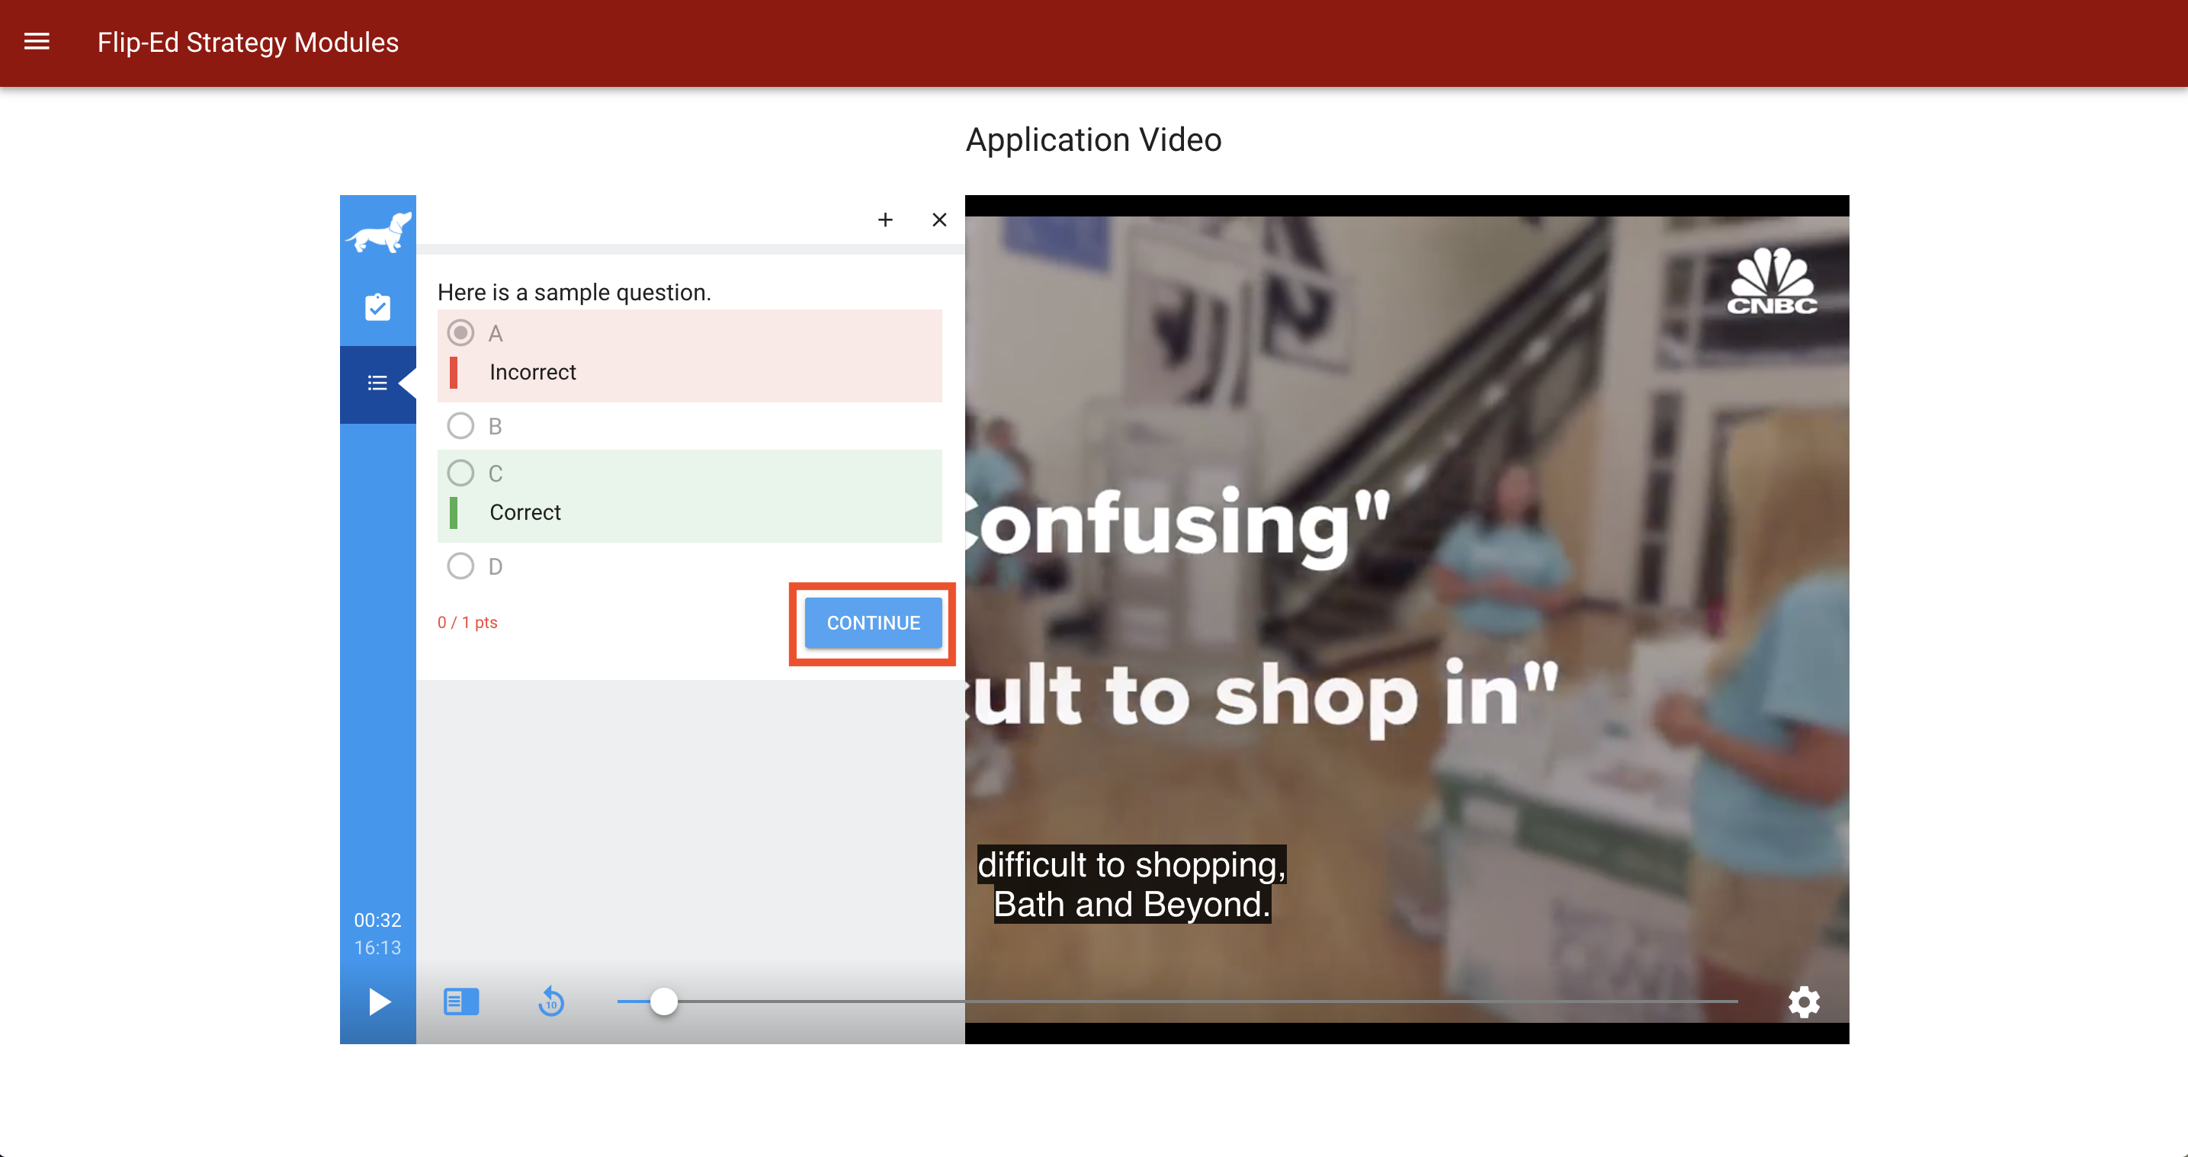Open the clipboard checkmark sidebar icon
2188x1157 pixels.
[378, 307]
